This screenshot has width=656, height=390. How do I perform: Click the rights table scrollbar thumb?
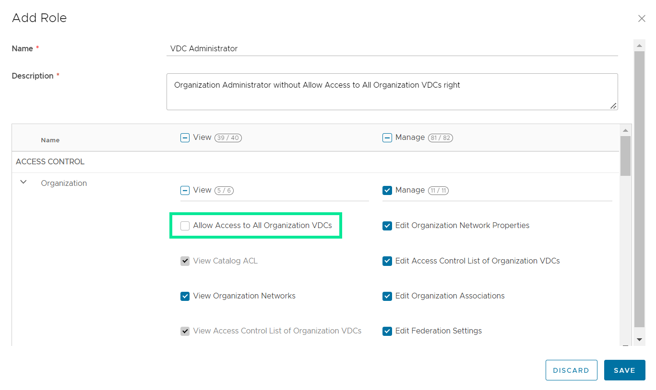tap(625, 156)
